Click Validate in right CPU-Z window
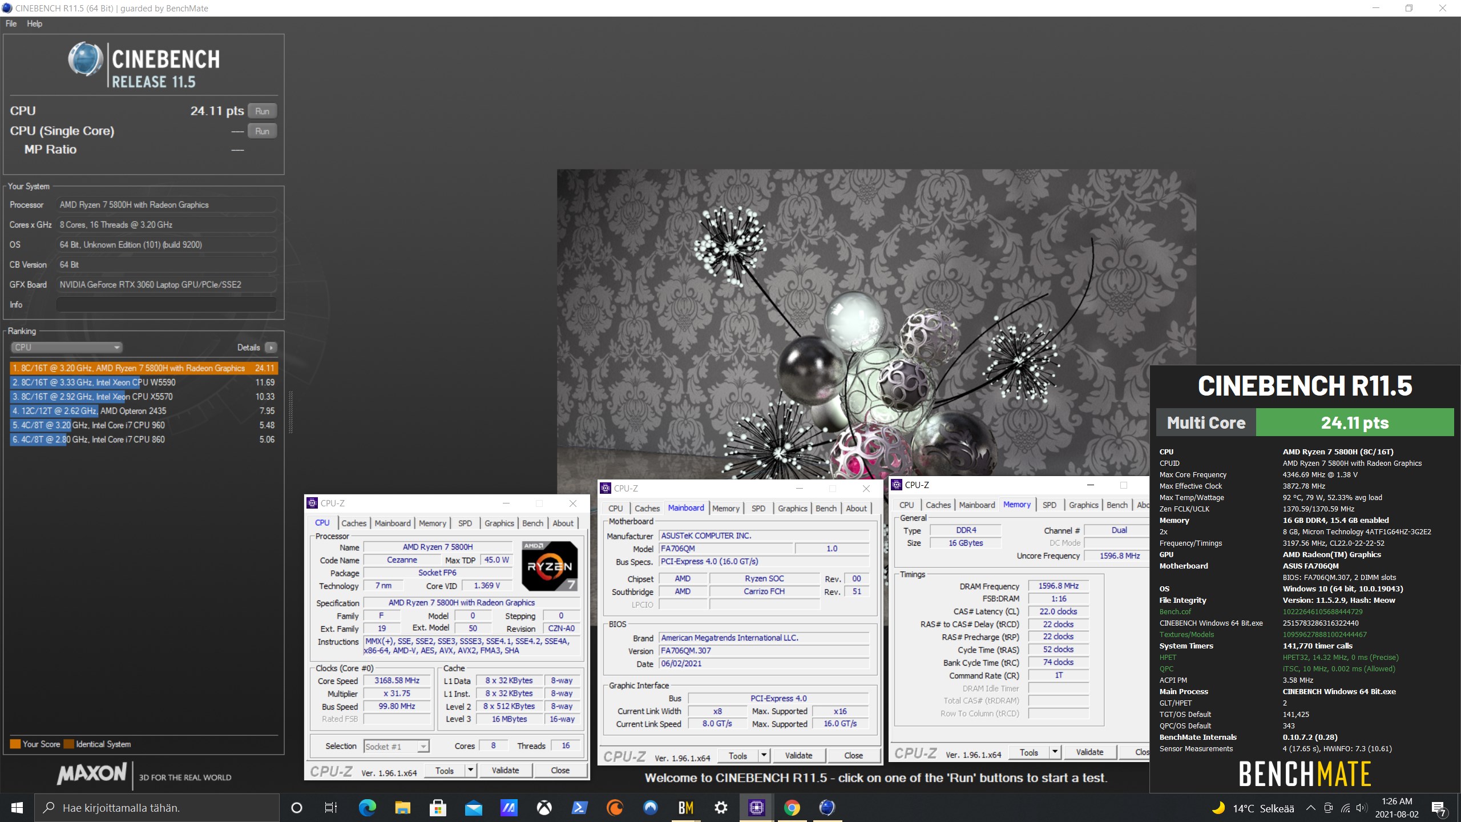Screen dimensions: 1461x822 [1089, 752]
